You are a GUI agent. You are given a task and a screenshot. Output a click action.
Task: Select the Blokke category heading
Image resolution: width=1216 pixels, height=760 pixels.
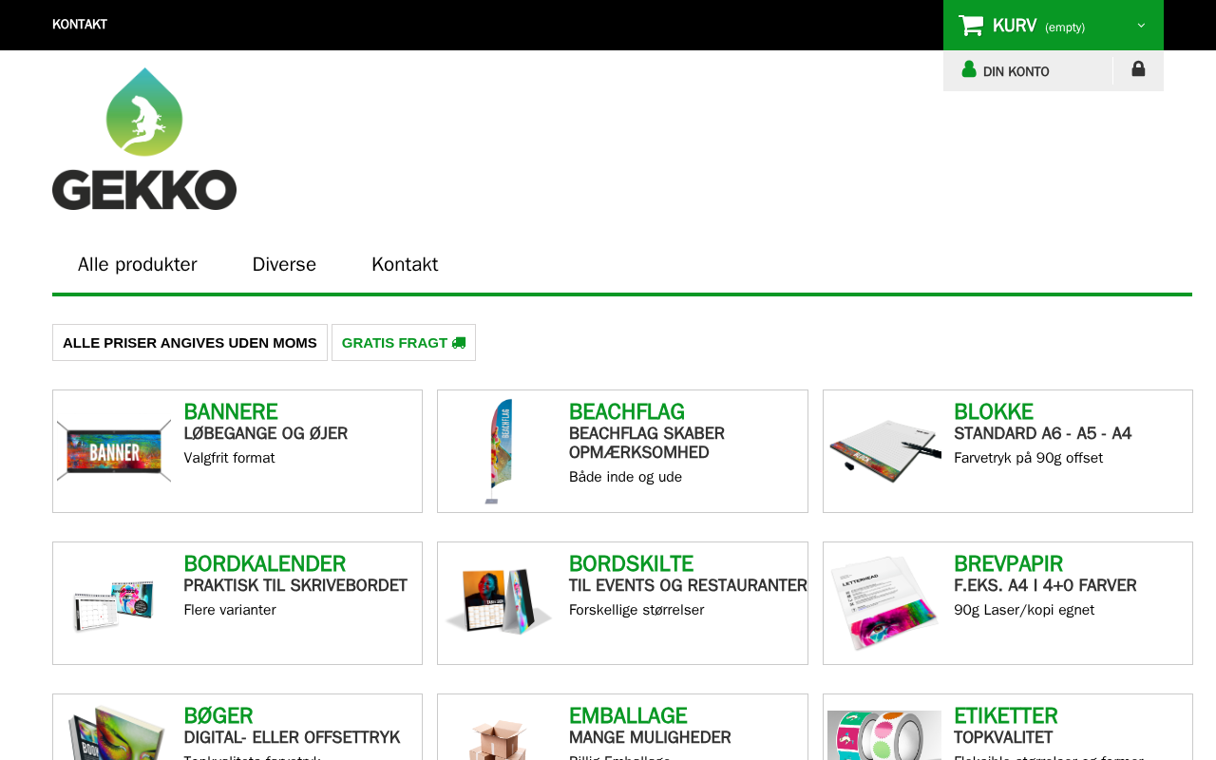click(994, 412)
